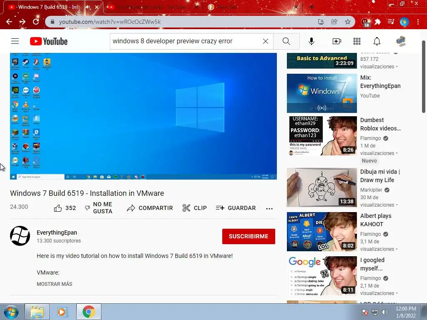Go to the YouTube home logo
Screen dimensions: 427x320
(49, 41)
